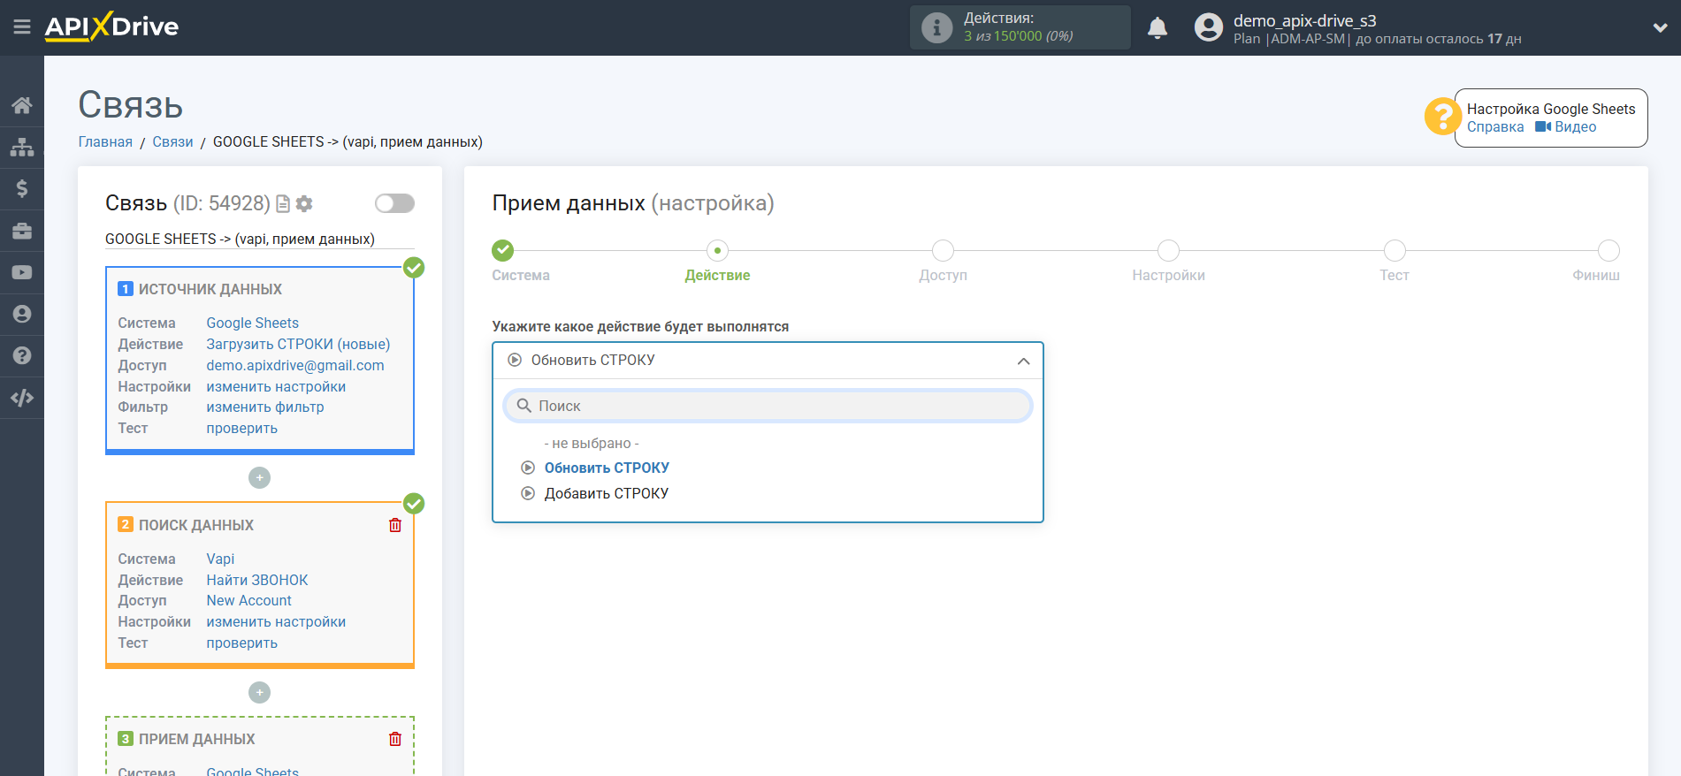Open the briefcase sidebar icon
This screenshot has width=1681, height=776.
(22, 231)
